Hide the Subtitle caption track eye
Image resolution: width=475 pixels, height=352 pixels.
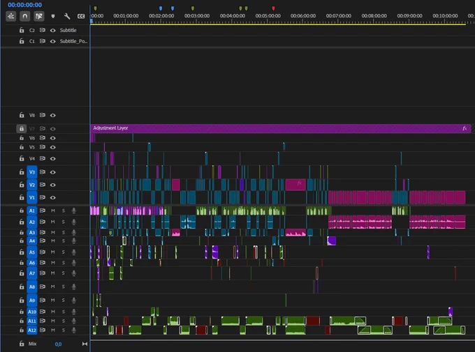52,30
